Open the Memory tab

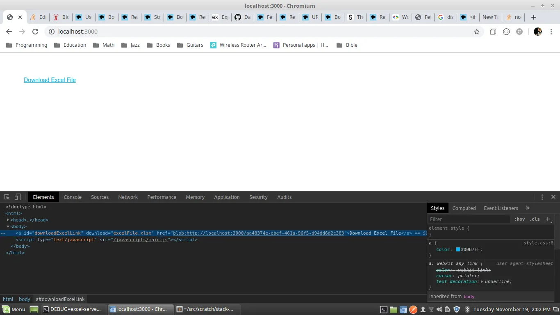195,197
